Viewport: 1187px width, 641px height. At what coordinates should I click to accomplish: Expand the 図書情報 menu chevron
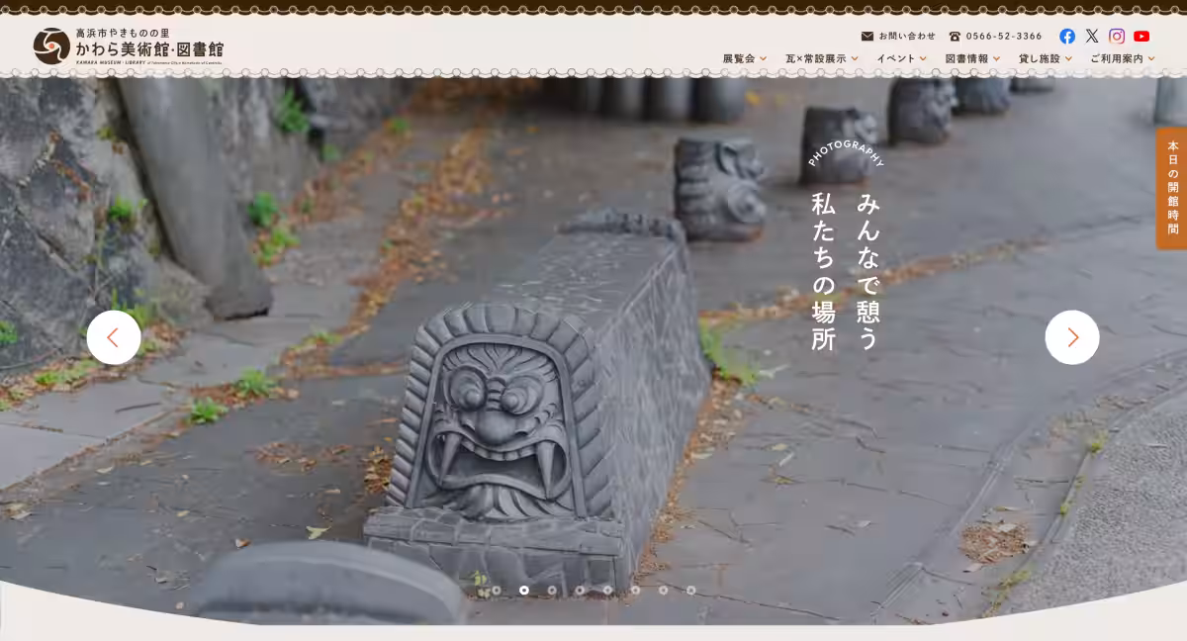pos(997,58)
